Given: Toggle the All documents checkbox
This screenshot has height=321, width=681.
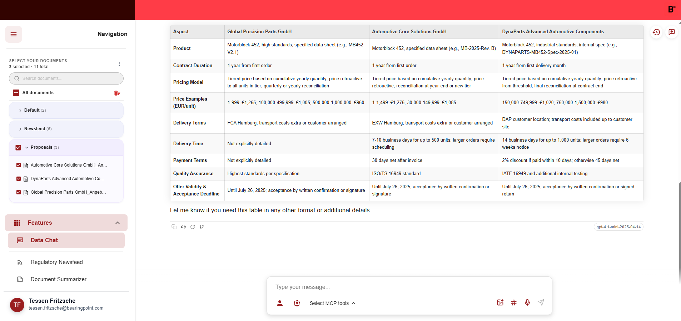Looking at the screenshot, I should [x=16, y=93].
